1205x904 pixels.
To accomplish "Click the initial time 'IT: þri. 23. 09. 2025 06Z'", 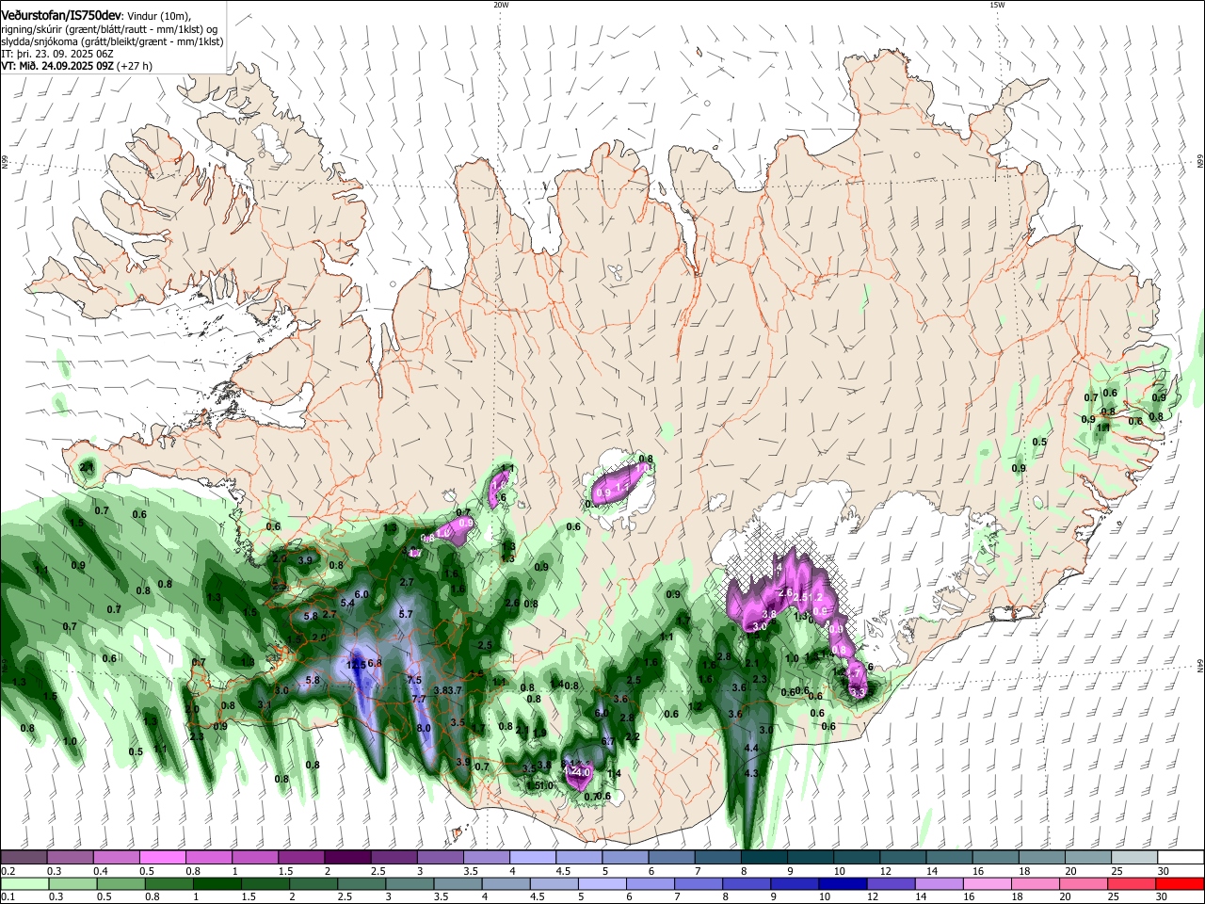I will click(57, 54).
